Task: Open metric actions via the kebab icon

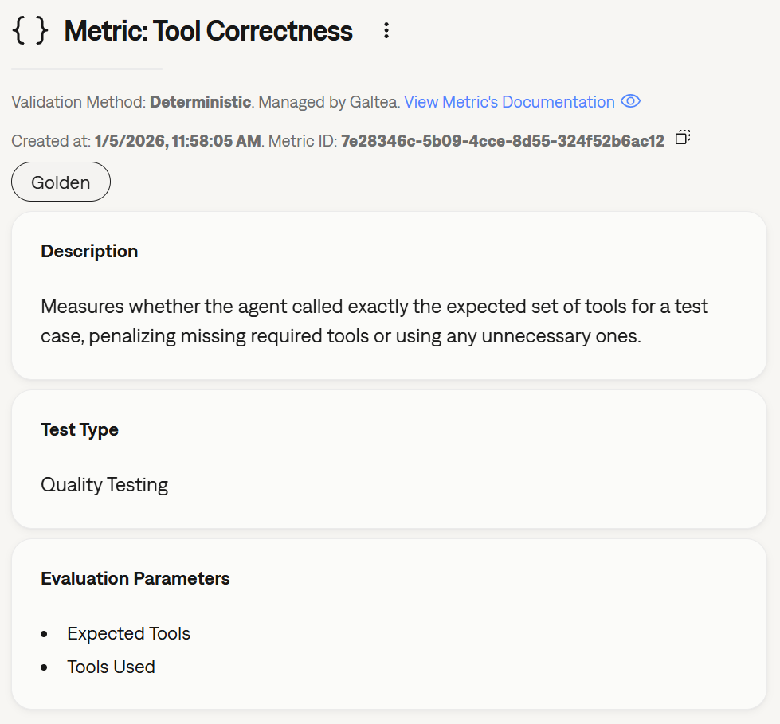Action: pos(386,30)
